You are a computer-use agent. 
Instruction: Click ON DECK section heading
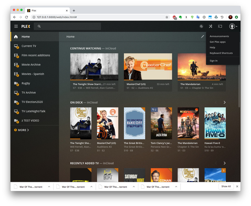[76, 103]
